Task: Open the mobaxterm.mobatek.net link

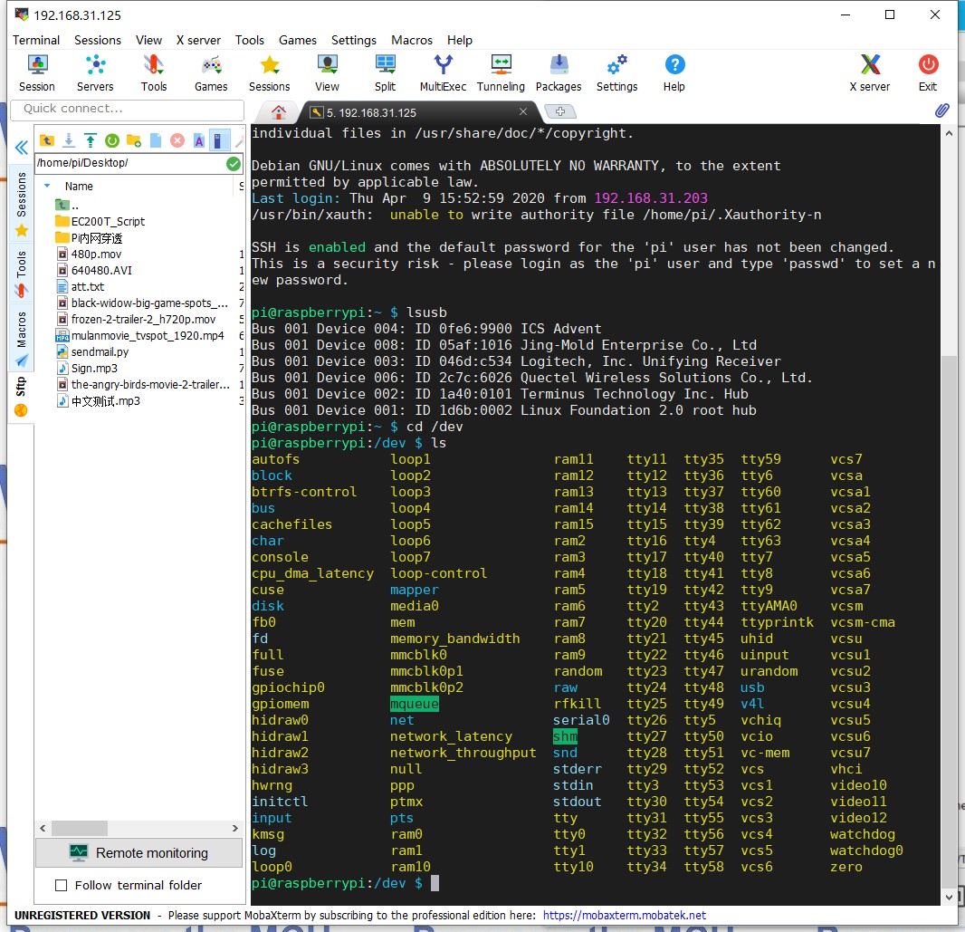Action: point(624,916)
